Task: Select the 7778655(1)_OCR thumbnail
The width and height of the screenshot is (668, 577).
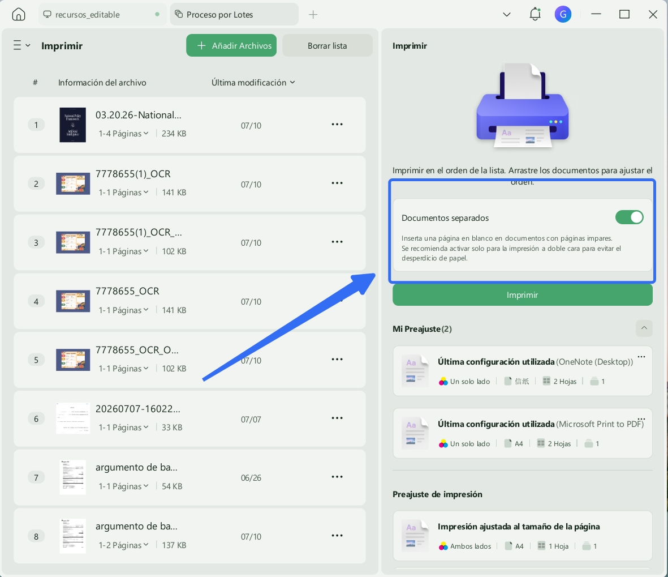Action: point(73,183)
